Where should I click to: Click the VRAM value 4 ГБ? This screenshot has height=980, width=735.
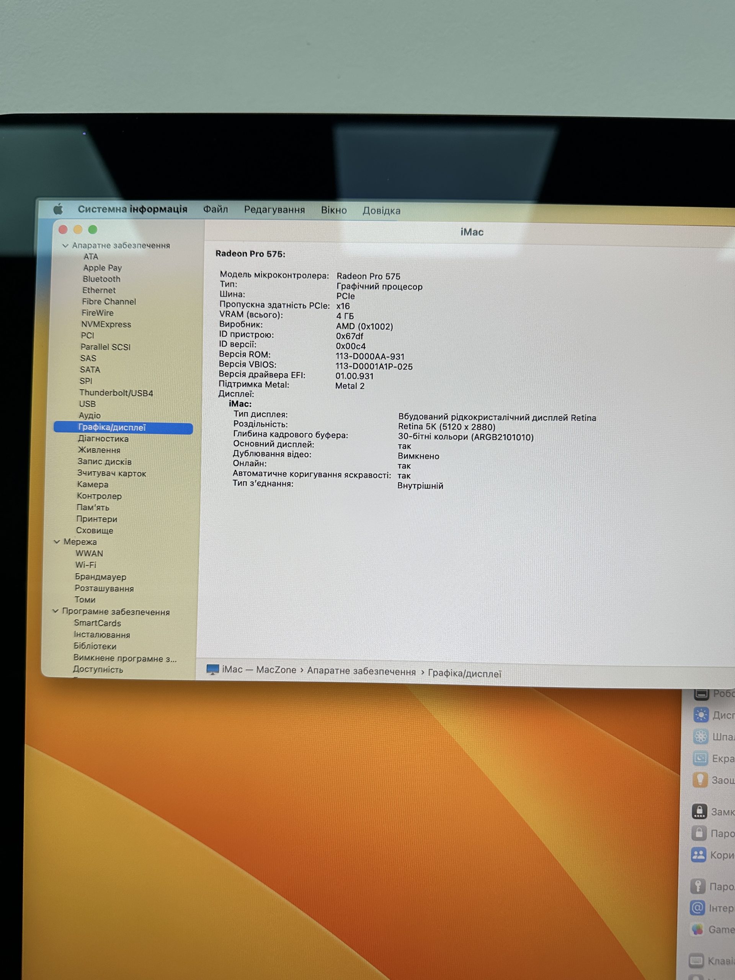(x=345, y=316)
